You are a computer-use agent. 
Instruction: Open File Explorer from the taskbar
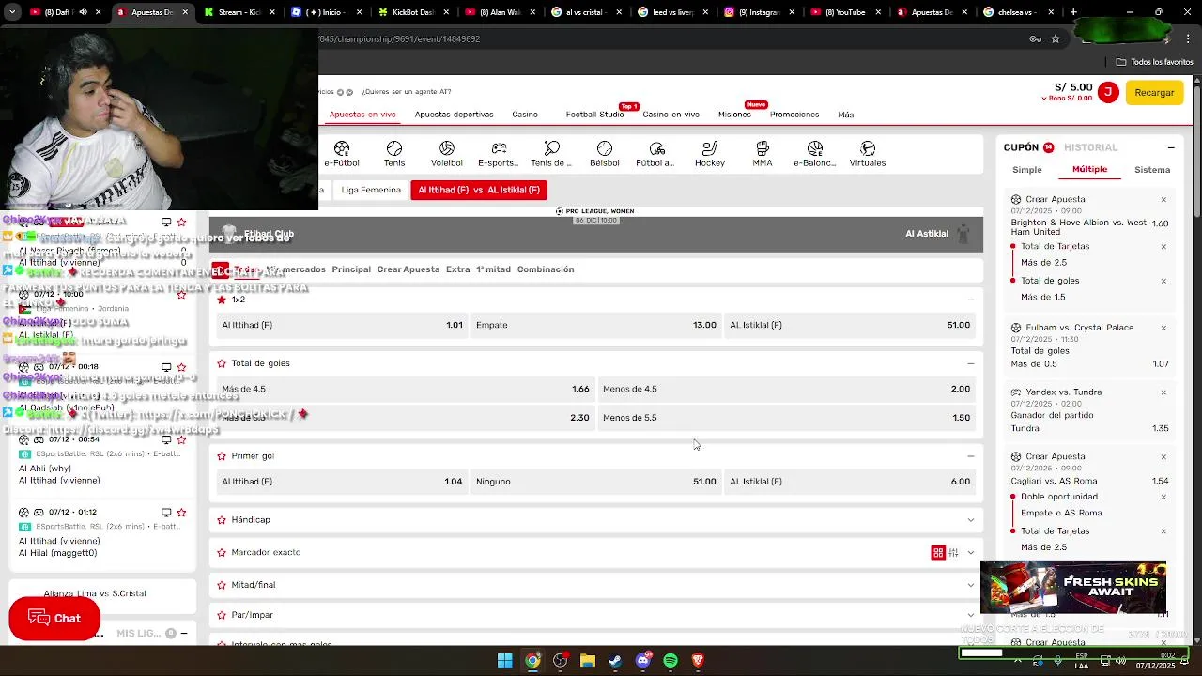[x=588, y=660]
